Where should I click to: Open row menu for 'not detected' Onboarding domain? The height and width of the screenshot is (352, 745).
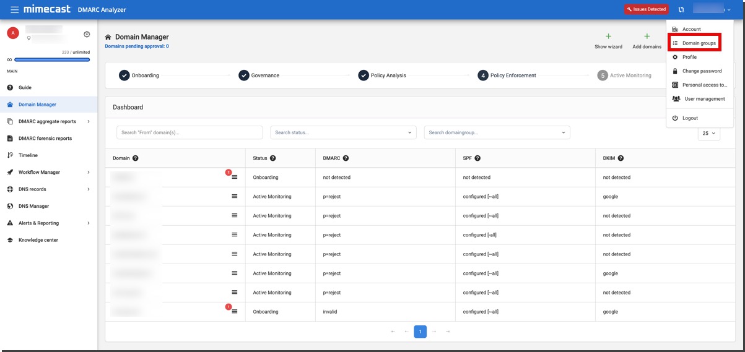click(235, 178)
